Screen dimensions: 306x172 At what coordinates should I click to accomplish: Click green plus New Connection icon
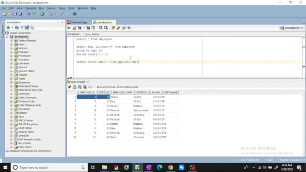[x=8, y=28]
